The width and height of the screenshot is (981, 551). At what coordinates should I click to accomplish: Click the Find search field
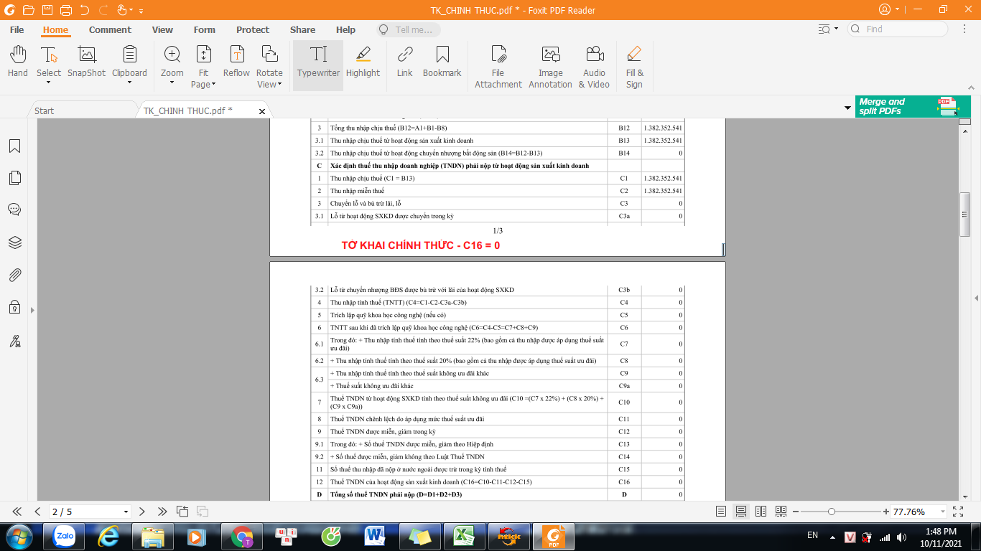[x=898, y=29]
